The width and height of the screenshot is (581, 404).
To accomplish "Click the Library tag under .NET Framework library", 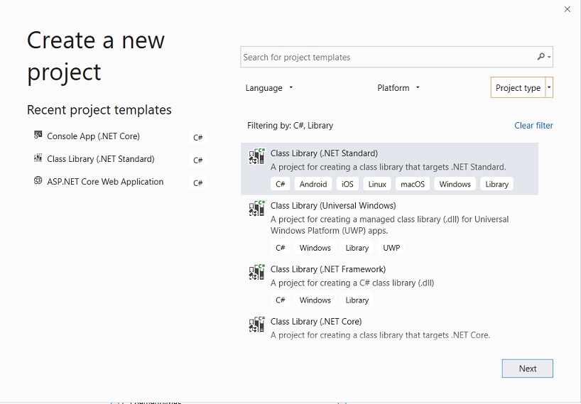I will tap(357, 300).
